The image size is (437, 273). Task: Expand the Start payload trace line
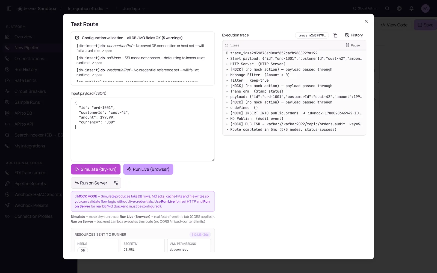(294, 58)
